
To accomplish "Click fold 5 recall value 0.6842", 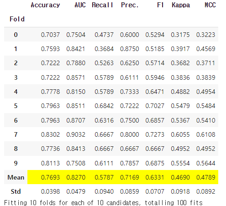I will point(104,106).
